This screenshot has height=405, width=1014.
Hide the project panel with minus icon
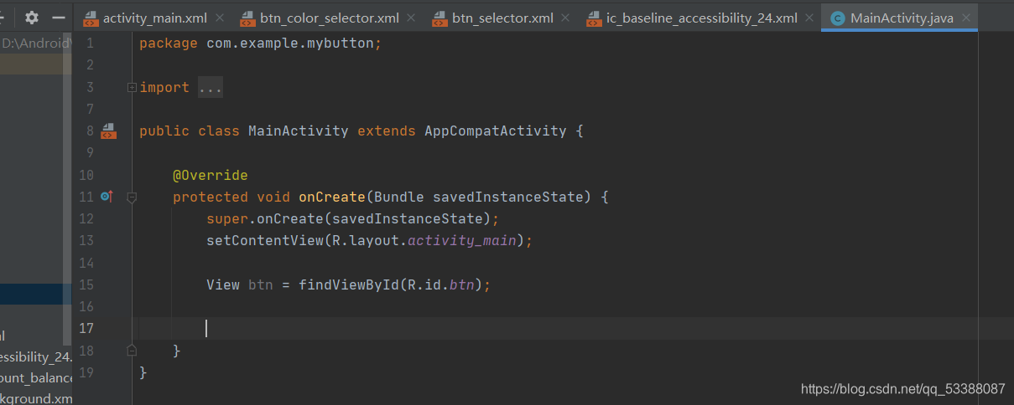coord(59,18)
